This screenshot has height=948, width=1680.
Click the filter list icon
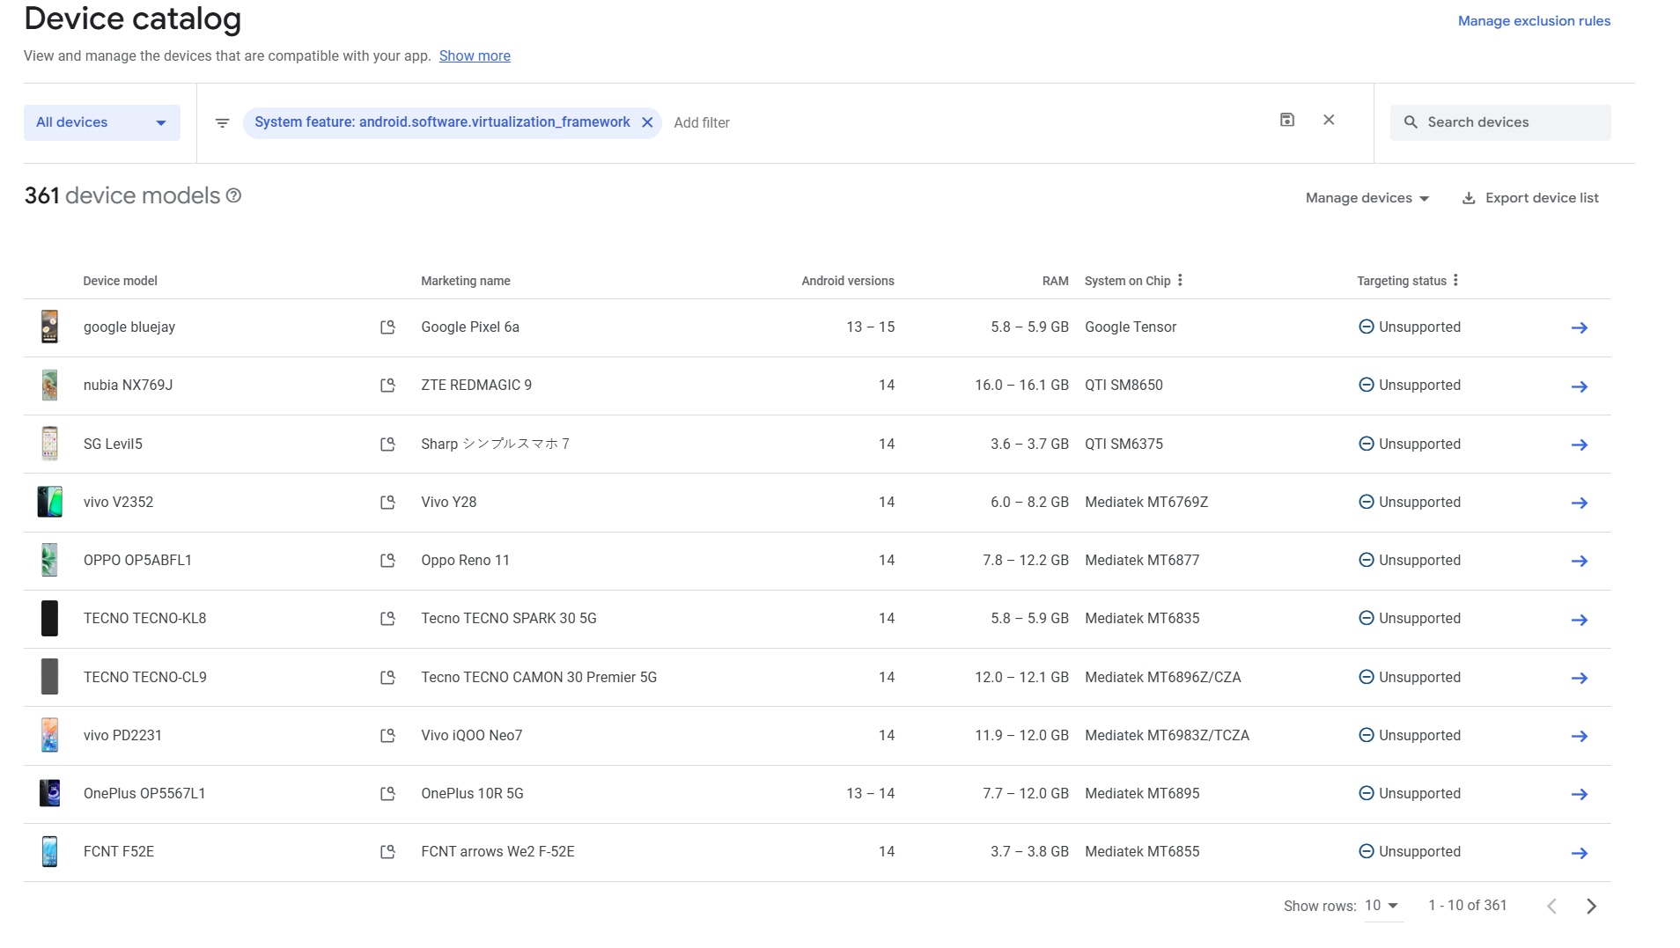pyautogui.click(x=222, y=123)
